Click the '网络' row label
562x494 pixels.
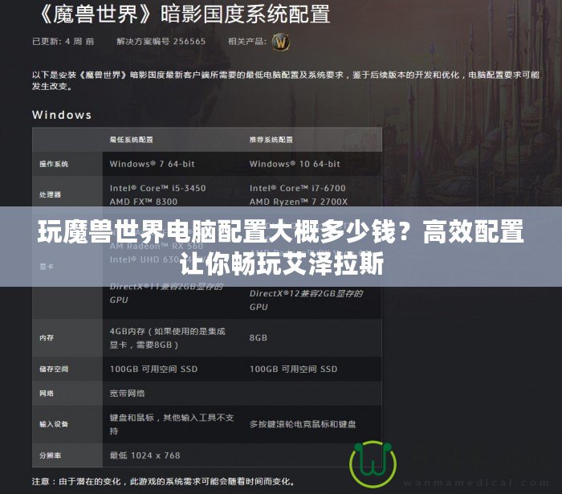[x=47, y=394]
